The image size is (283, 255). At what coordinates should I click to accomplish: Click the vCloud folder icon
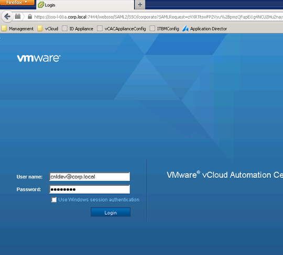(40, 28)
